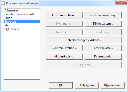128x92 pixels.
Task: Open Unterstützungen / AddIns dialog
Action: point(84,40)
